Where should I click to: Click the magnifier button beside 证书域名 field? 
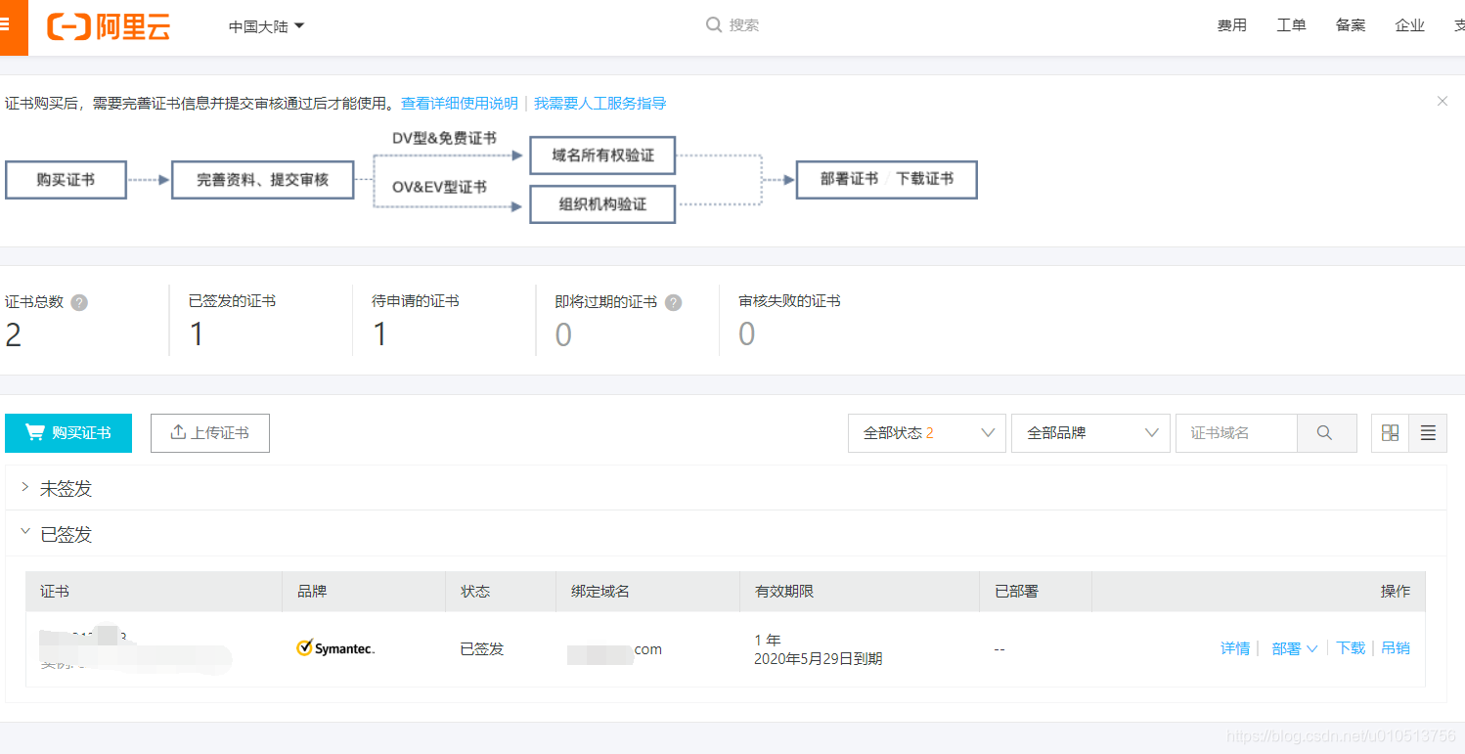pos(1326,432)
